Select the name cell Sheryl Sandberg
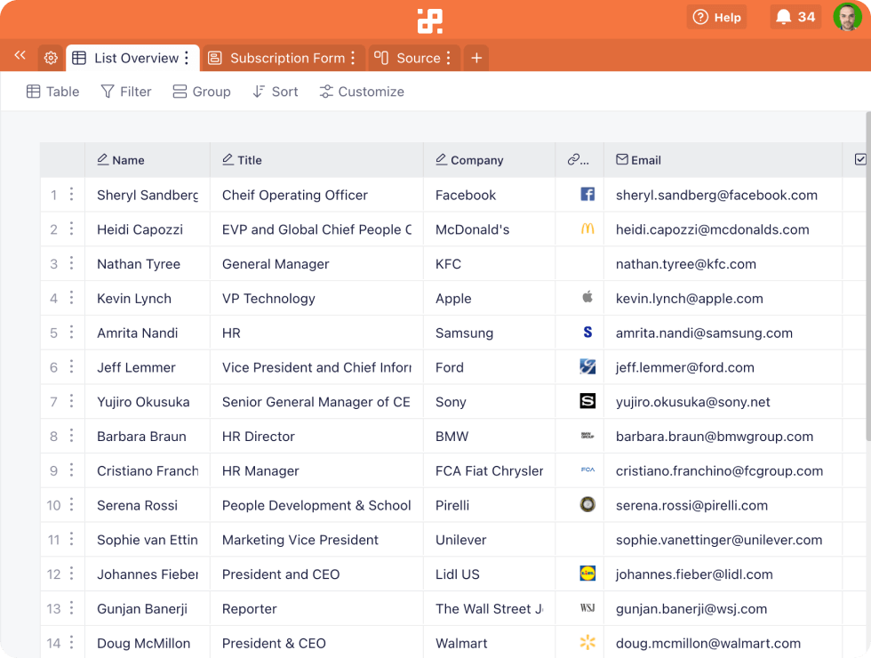The width and height of the screenshot is (871, 658). click(148, 195)
